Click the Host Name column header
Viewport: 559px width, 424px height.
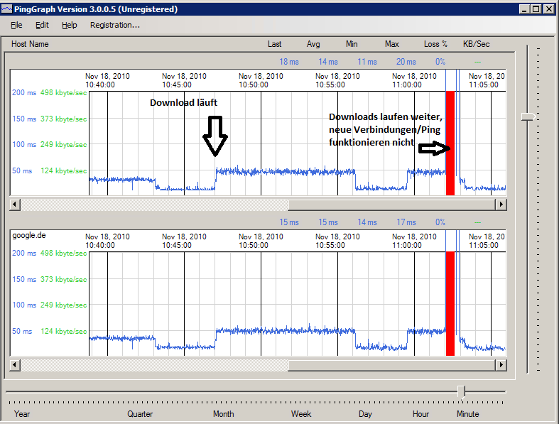tap(30, 44)
